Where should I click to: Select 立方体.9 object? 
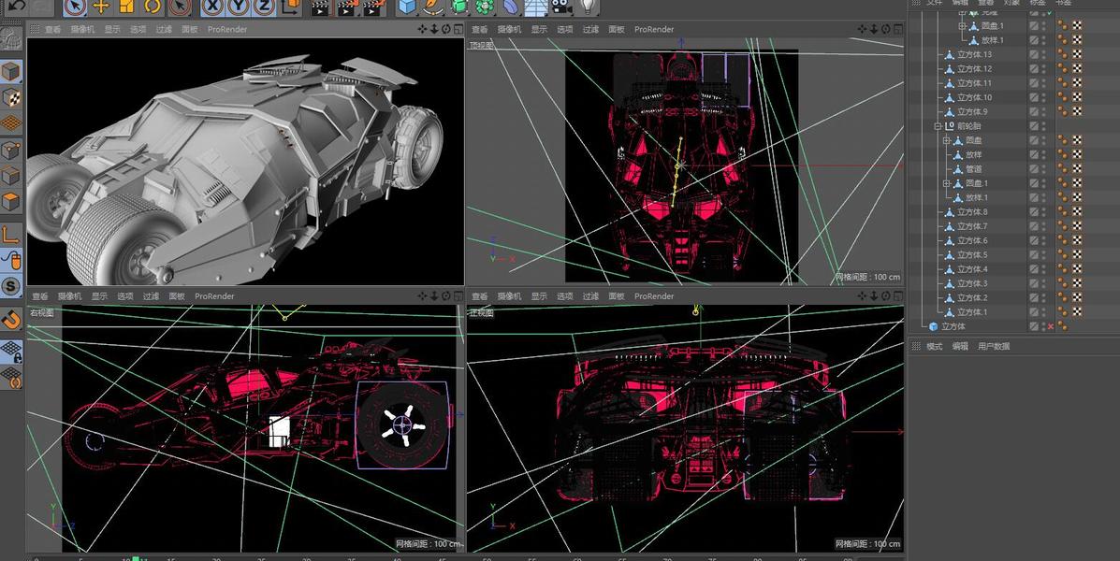pos(972,112)
